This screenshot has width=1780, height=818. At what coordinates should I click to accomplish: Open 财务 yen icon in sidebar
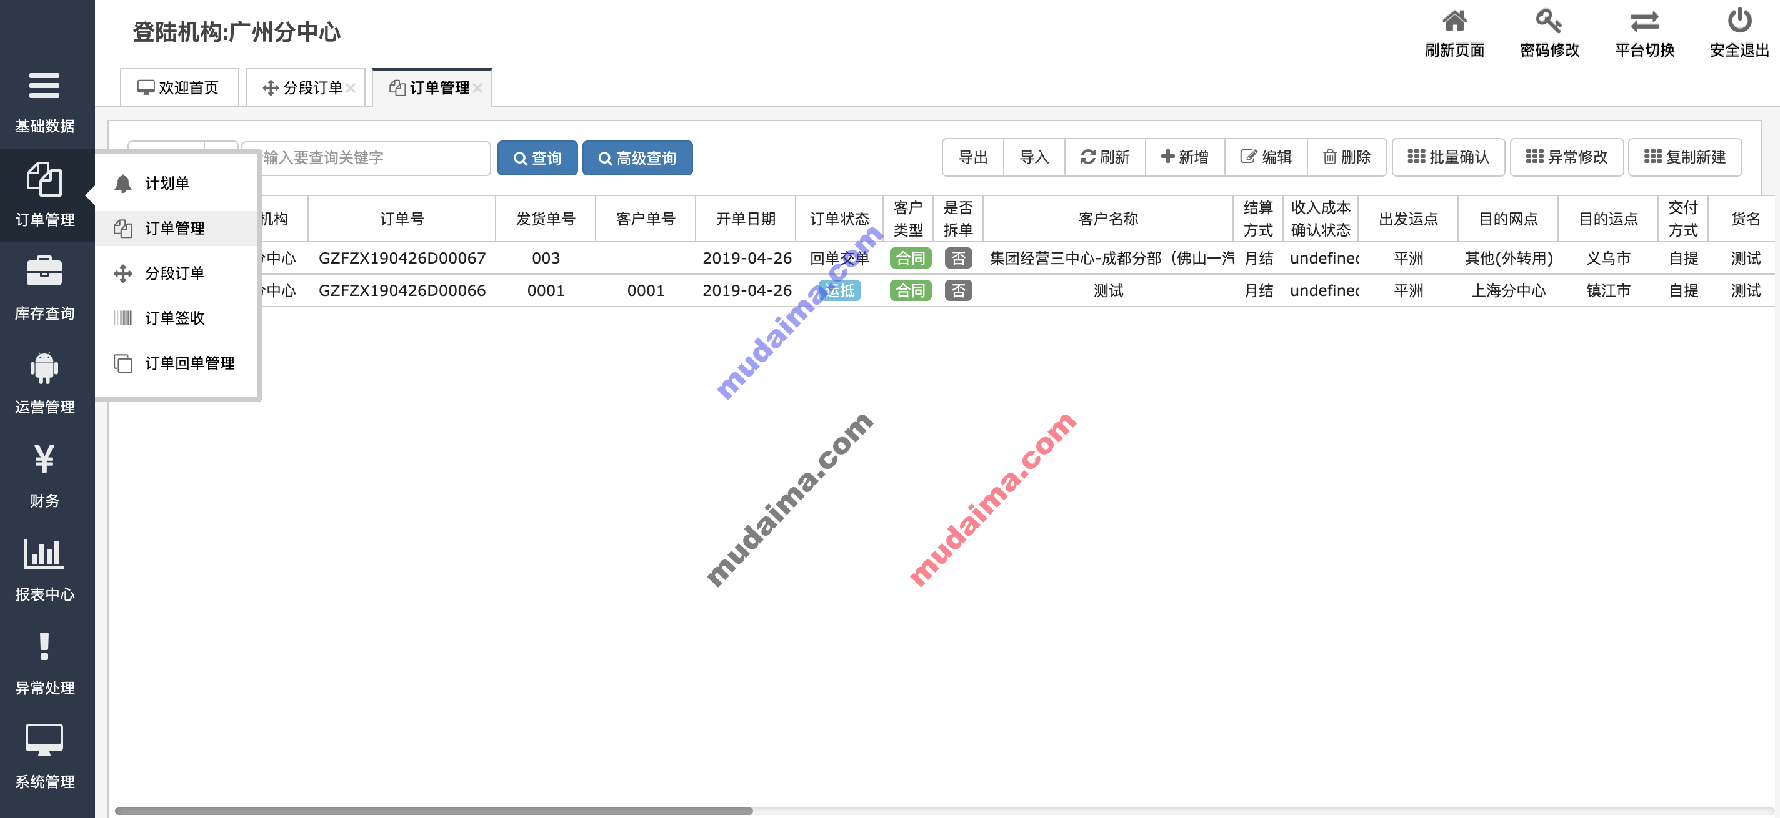(44, 458)
